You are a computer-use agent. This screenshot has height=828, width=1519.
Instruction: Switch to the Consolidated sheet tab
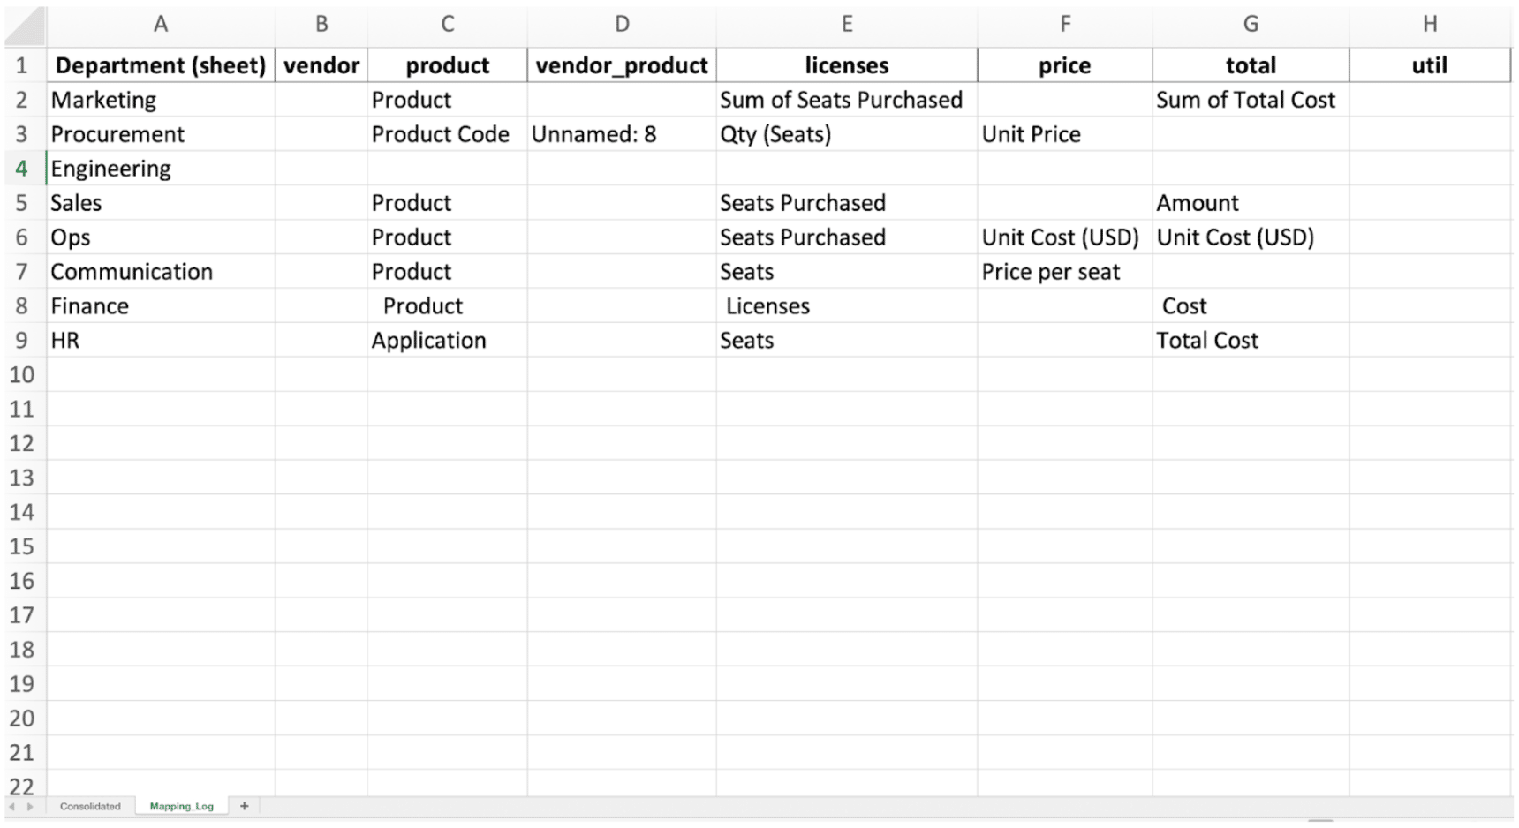[x=90, y=806]
